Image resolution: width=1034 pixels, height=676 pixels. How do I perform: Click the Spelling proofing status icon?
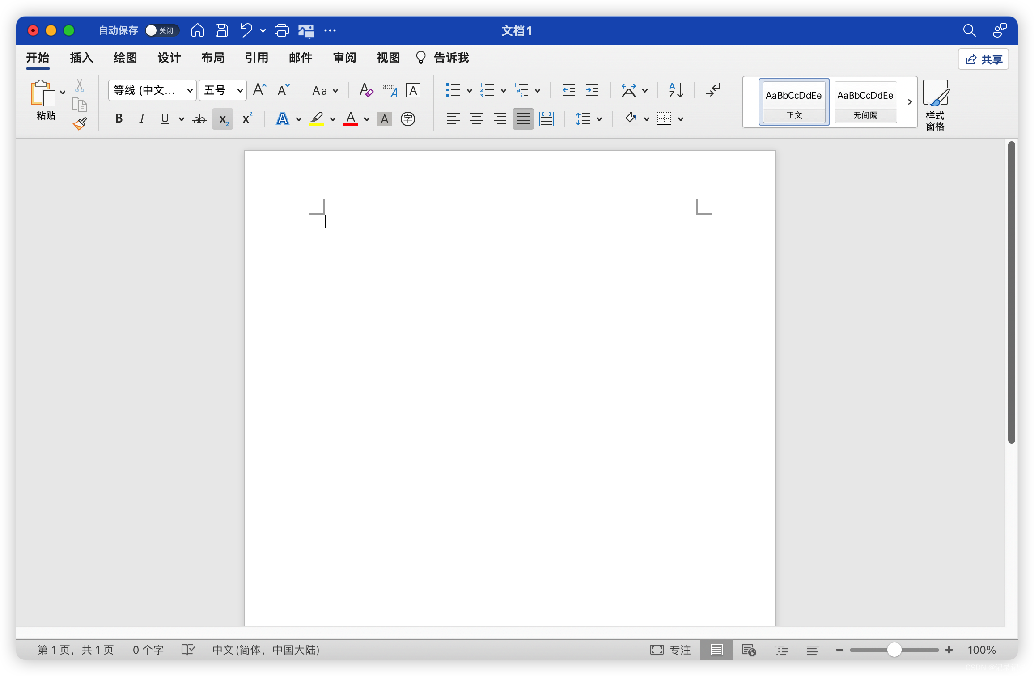click(x=188, y=650)
